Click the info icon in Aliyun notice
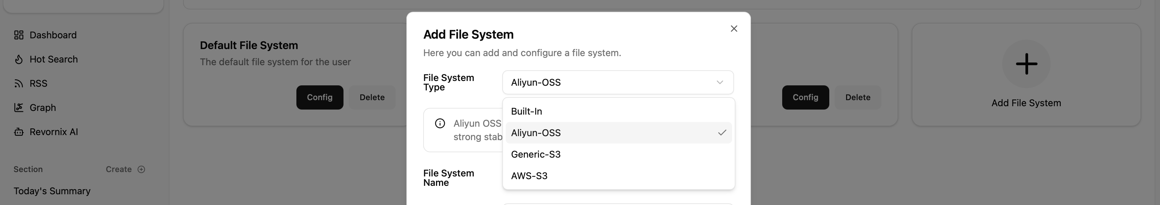 tap(440, 124)
